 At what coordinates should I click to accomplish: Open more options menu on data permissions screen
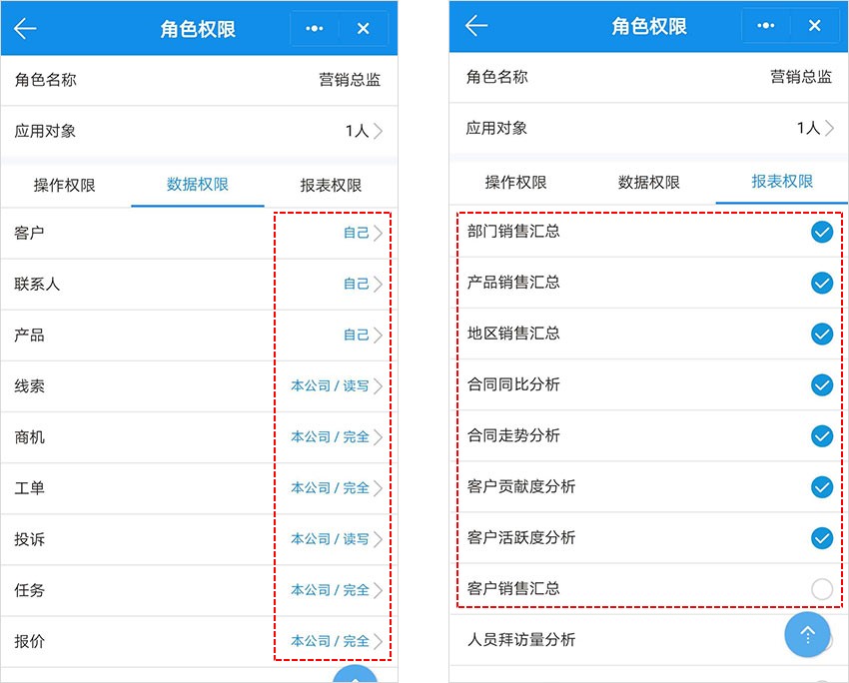coord(315,29)
